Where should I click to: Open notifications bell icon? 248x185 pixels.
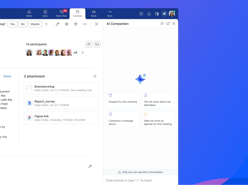pos(149,14)
